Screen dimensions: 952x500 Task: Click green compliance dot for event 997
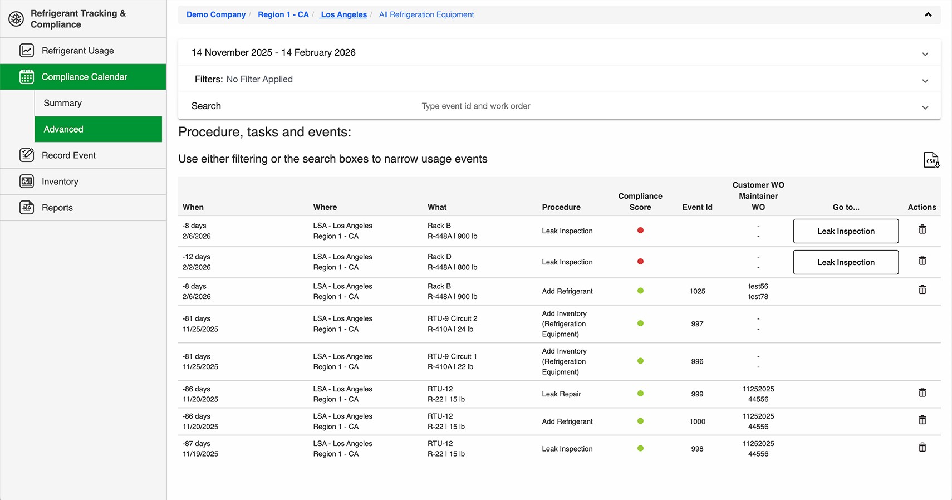pyautogui.click(x=640, y=323)
